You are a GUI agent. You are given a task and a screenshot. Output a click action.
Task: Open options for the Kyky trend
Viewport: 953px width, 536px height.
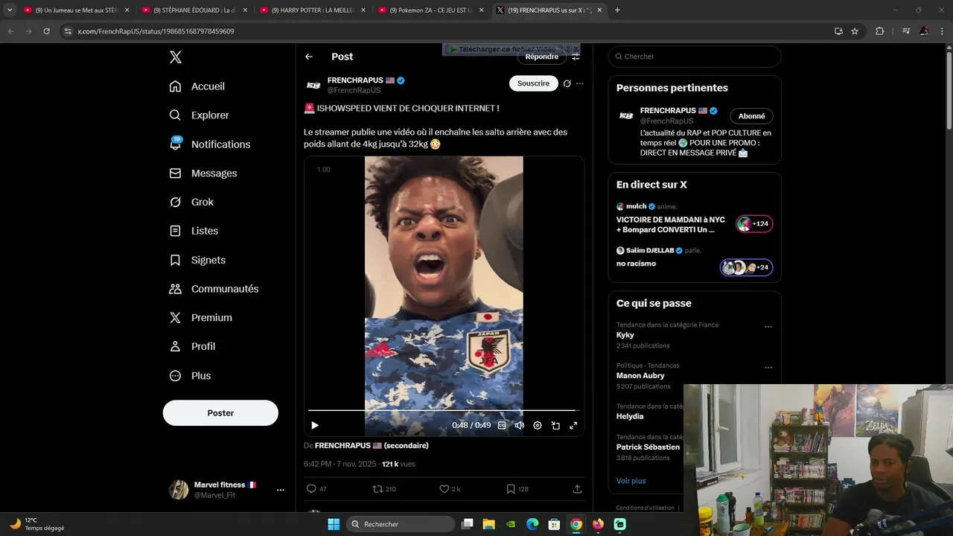pos(768,327)
